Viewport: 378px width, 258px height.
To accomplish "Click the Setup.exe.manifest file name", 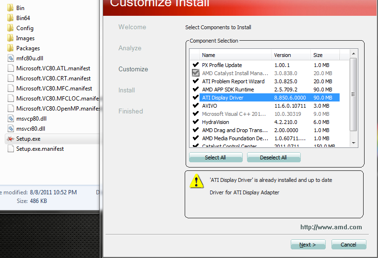I will [x=40, y=149].
